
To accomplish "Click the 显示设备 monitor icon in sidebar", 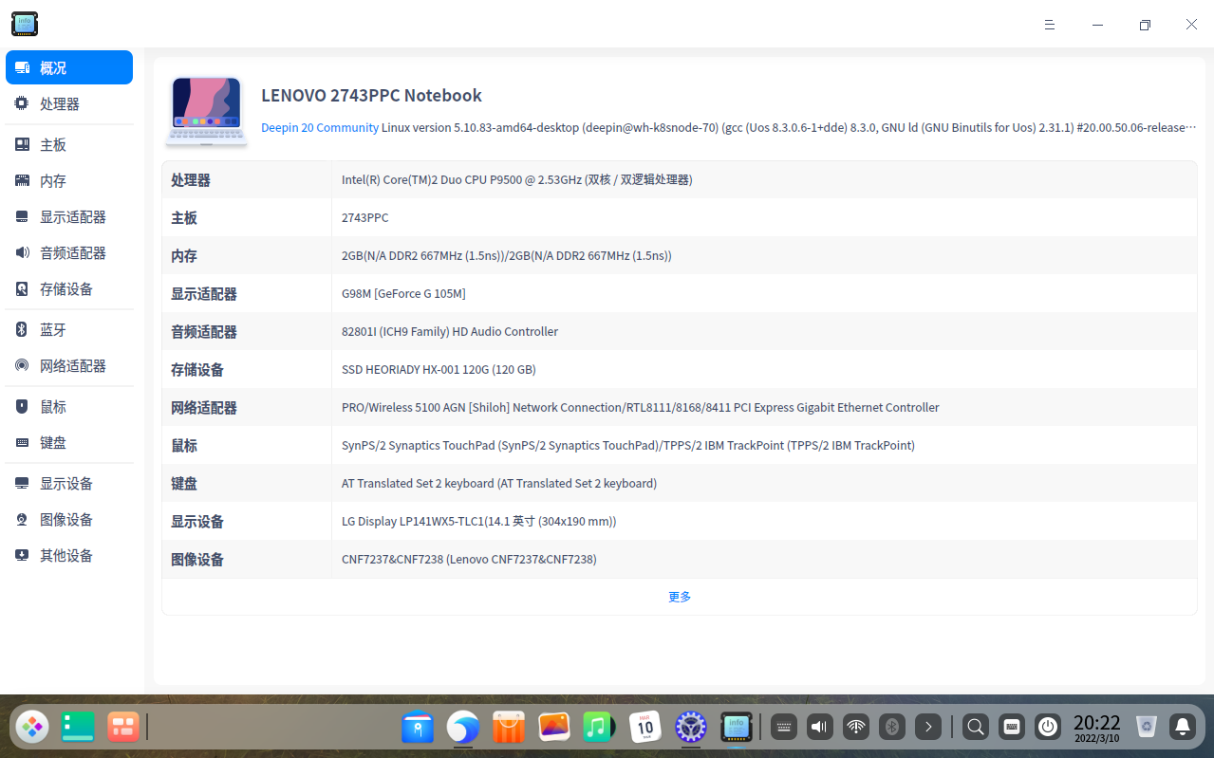I will coord(22,483).
